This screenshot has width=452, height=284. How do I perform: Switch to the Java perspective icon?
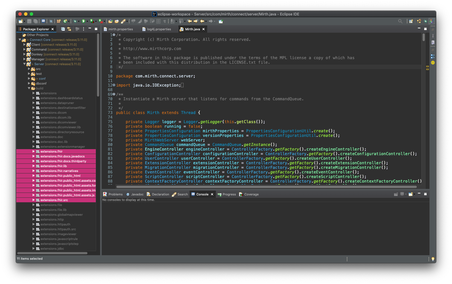pyautogui.click(x=431, y=21)
